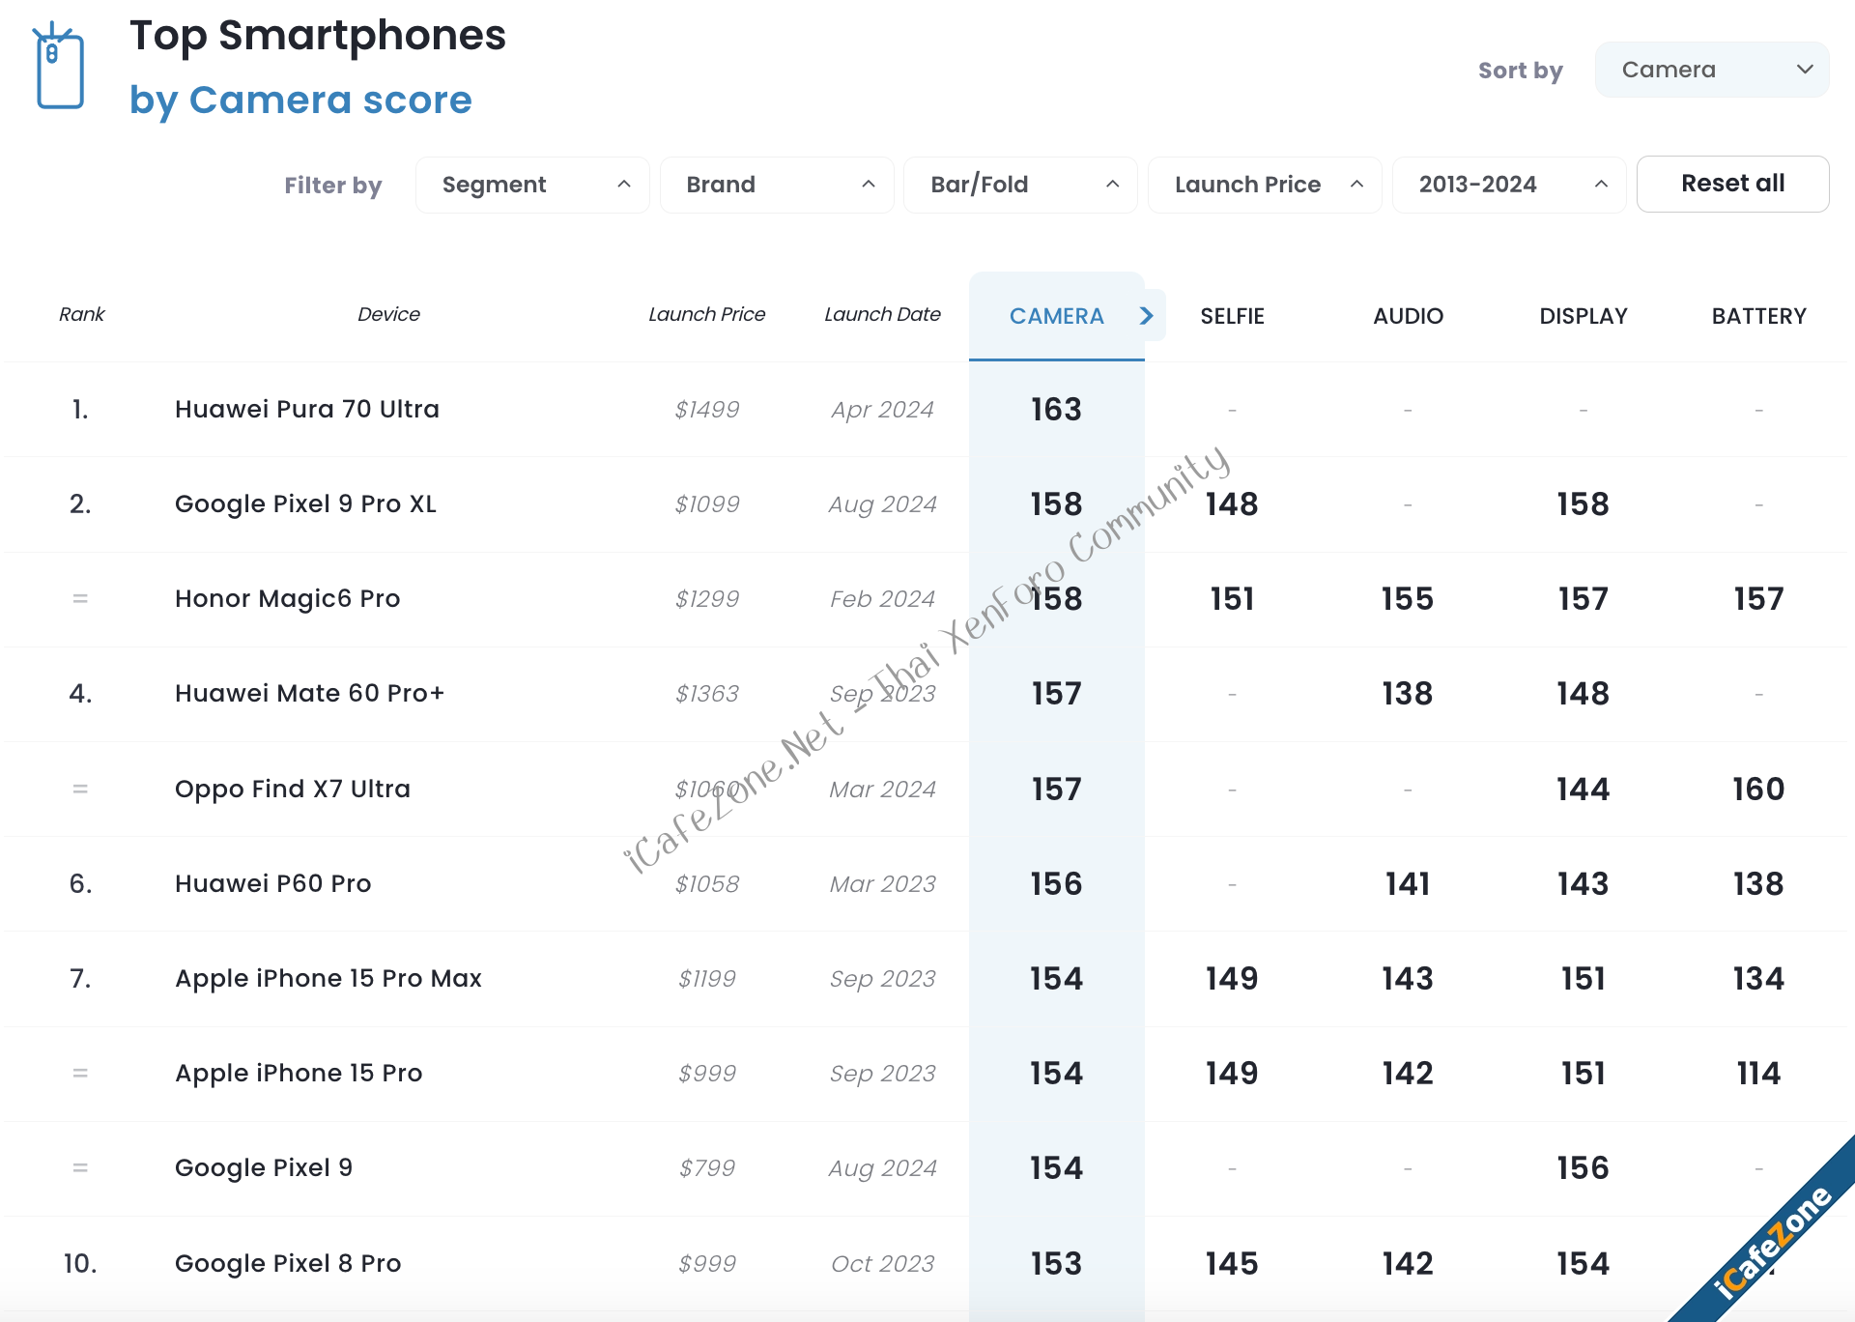Click camera score 163 for Huawei Pura 70 Ultra
1855x1322 pixels.
[1056, 409]
